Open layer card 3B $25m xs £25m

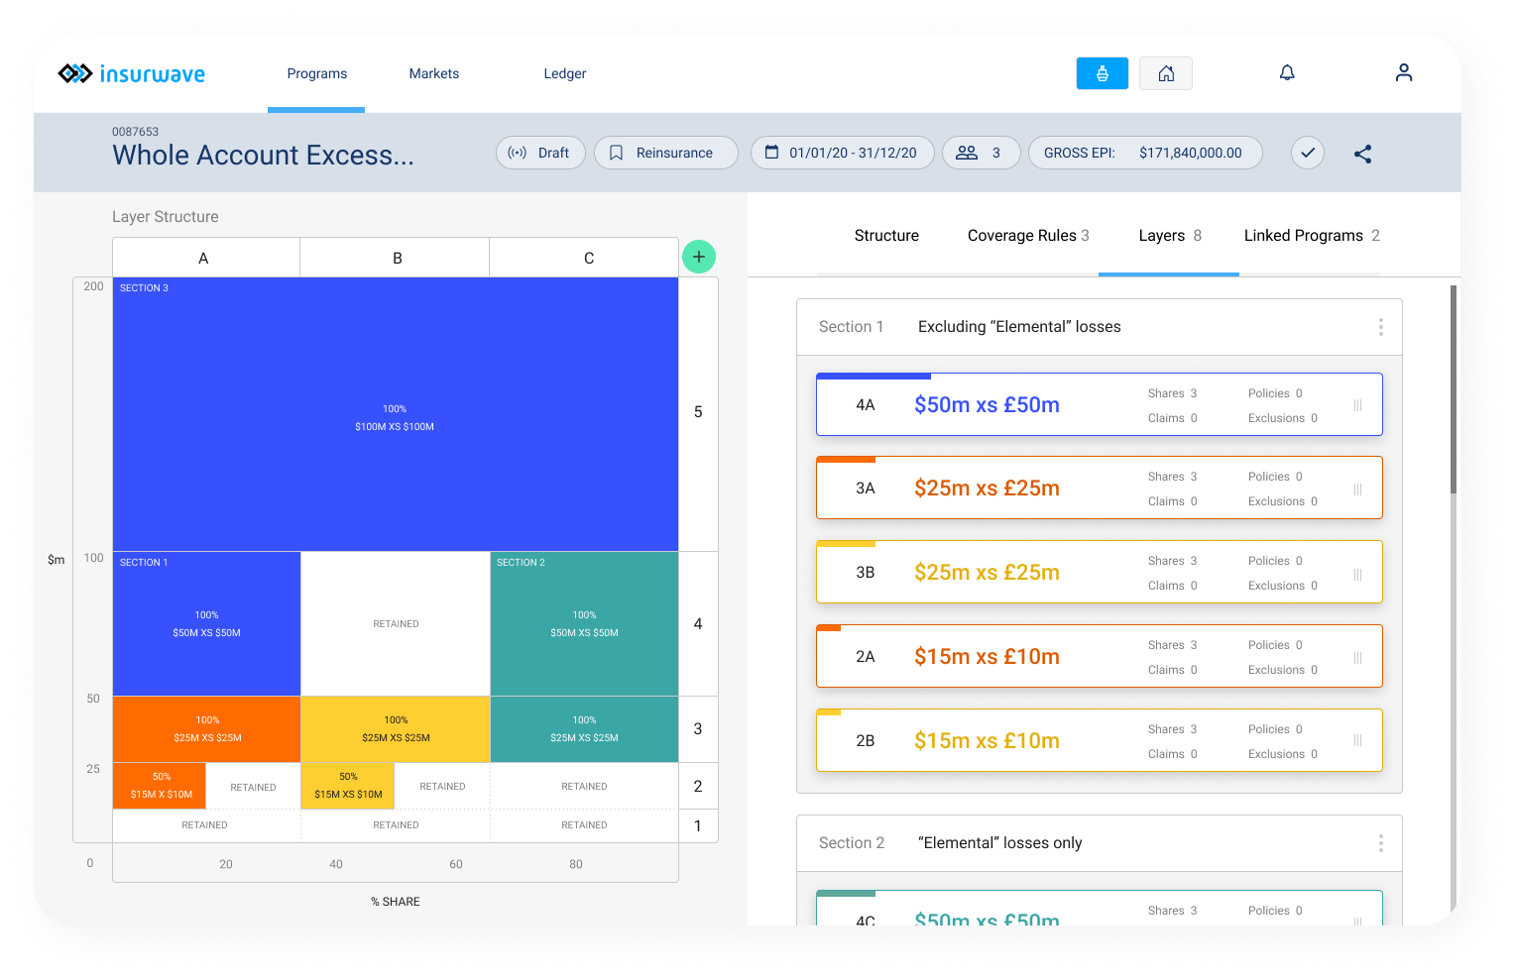1099,572
